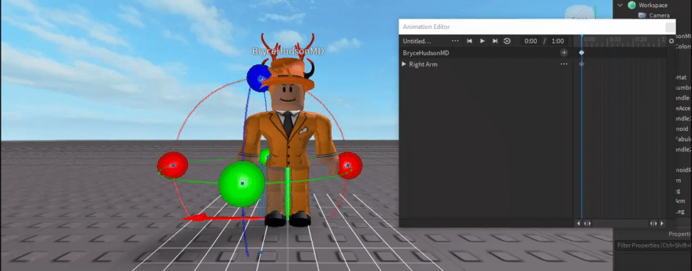The image size is (692, 271).
Task: Add a track with the plus button
Action: pyautogui.click(x=564, y=53)
